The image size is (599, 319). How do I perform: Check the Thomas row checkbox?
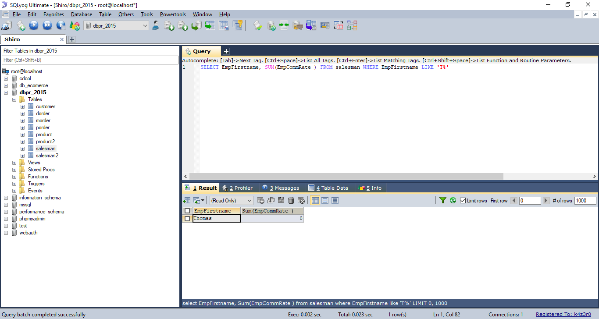[x=187, y=218]
